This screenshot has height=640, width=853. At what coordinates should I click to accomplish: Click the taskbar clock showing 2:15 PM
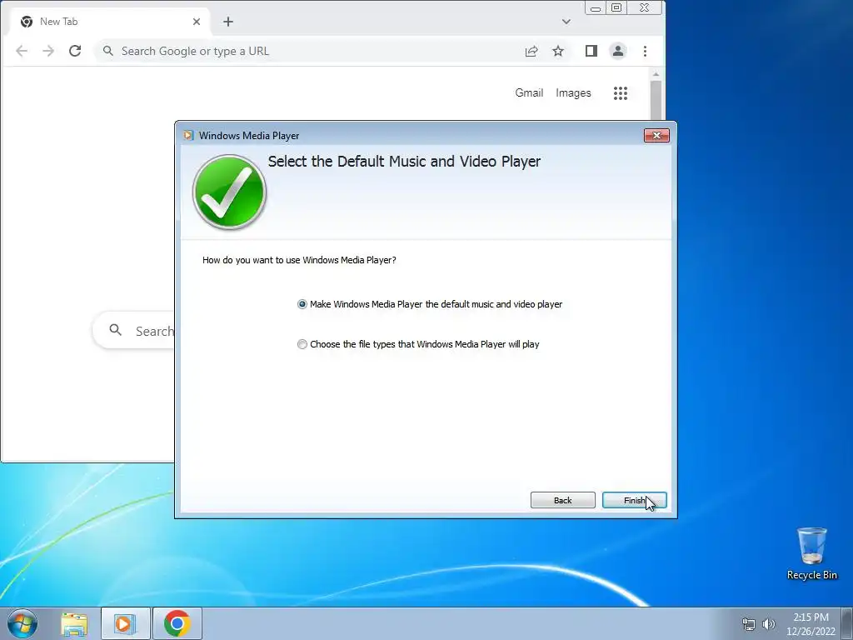coord(811,624)
